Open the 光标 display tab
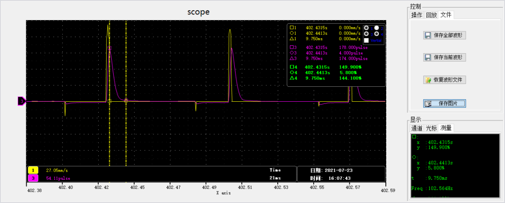The width and height of the screenshot is (505, 203). [431, 128]
